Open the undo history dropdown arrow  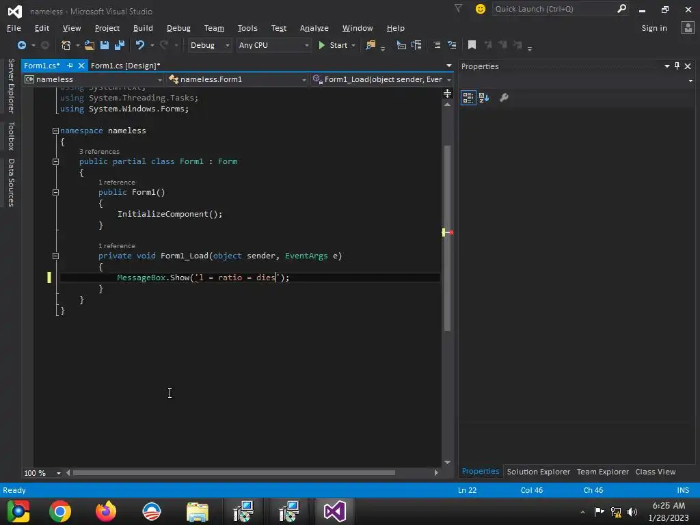pyautogui.click(x=152, y=45)
